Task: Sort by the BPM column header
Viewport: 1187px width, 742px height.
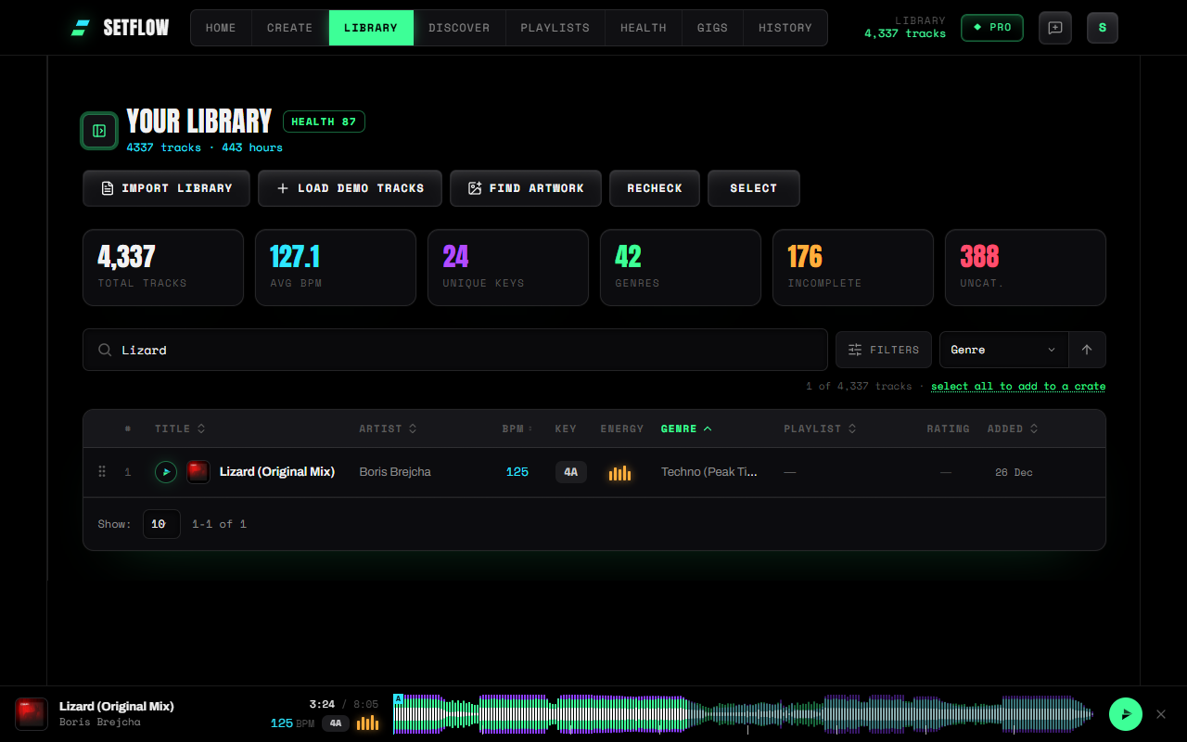Action: [x=518, y=429]
